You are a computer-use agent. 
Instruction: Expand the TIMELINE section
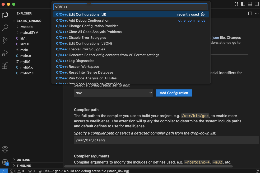[14, 166]
